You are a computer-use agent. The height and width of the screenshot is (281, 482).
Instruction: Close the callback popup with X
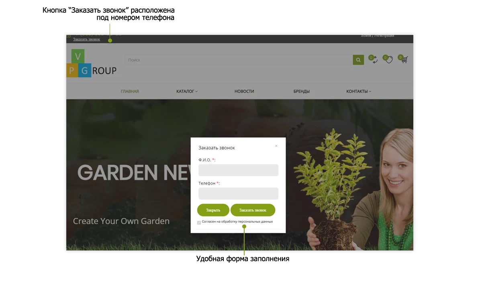[x=276, y=146]
